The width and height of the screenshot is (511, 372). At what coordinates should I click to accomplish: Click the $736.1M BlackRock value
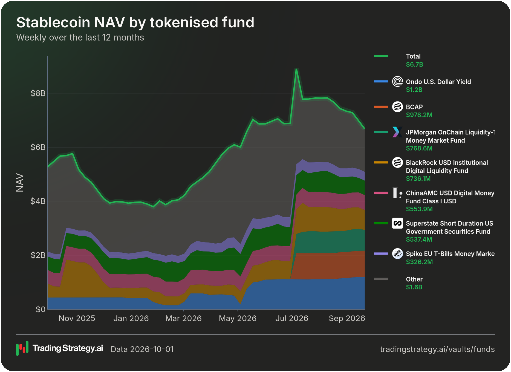click(x=418, y=179)
